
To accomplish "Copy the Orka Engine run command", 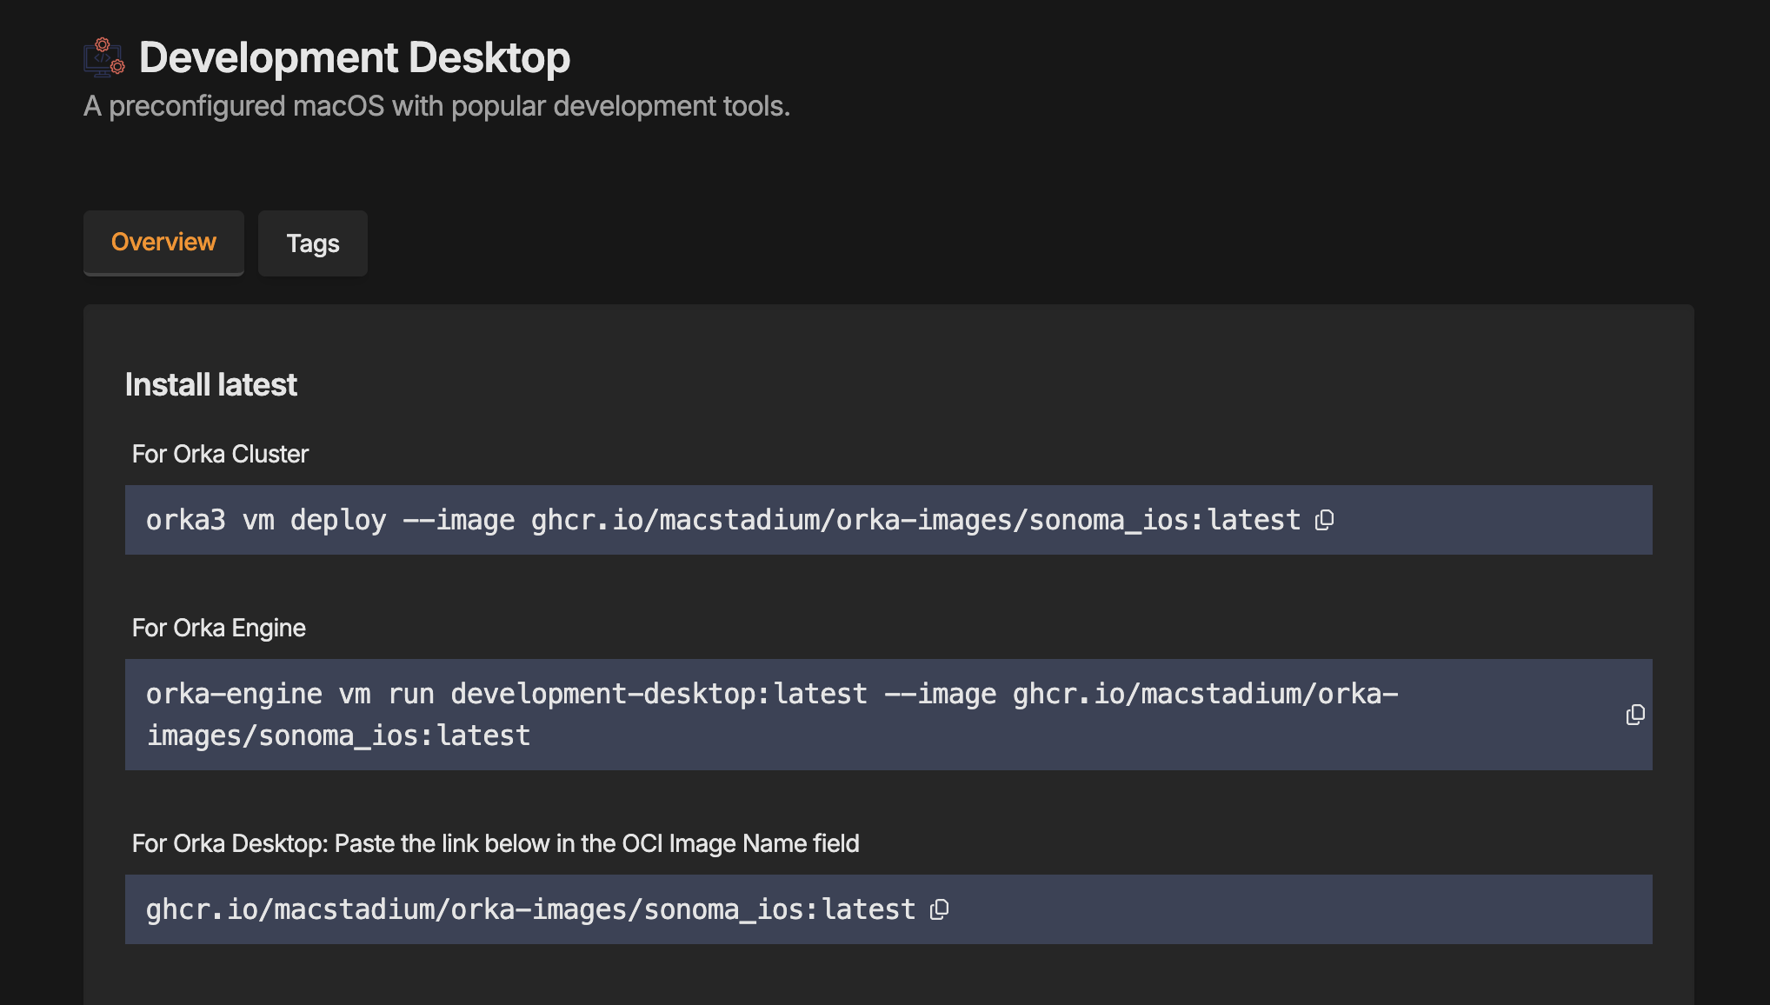I will (1634, 715).
